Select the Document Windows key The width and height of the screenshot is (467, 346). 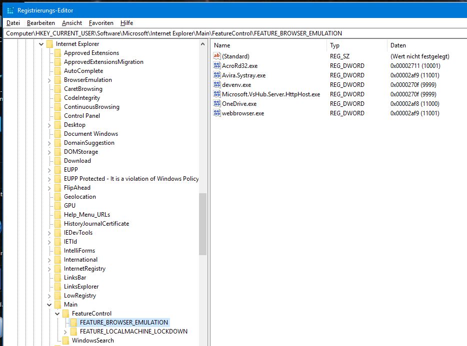pos(91,134)
